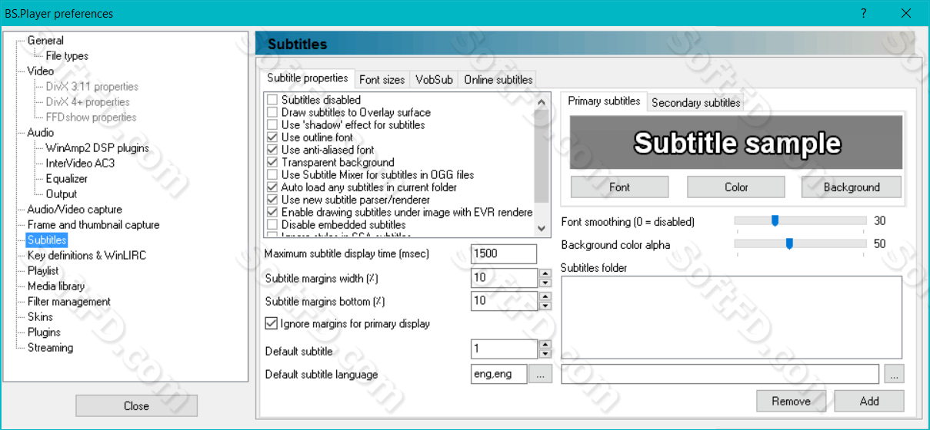
Task: Select Secondary subtitles tab
Action: tap(696, 103)
